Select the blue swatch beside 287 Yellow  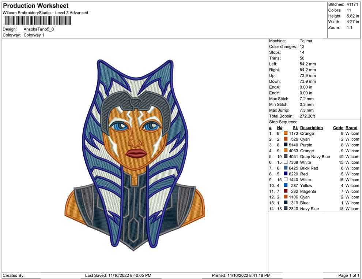click(286, 185)
